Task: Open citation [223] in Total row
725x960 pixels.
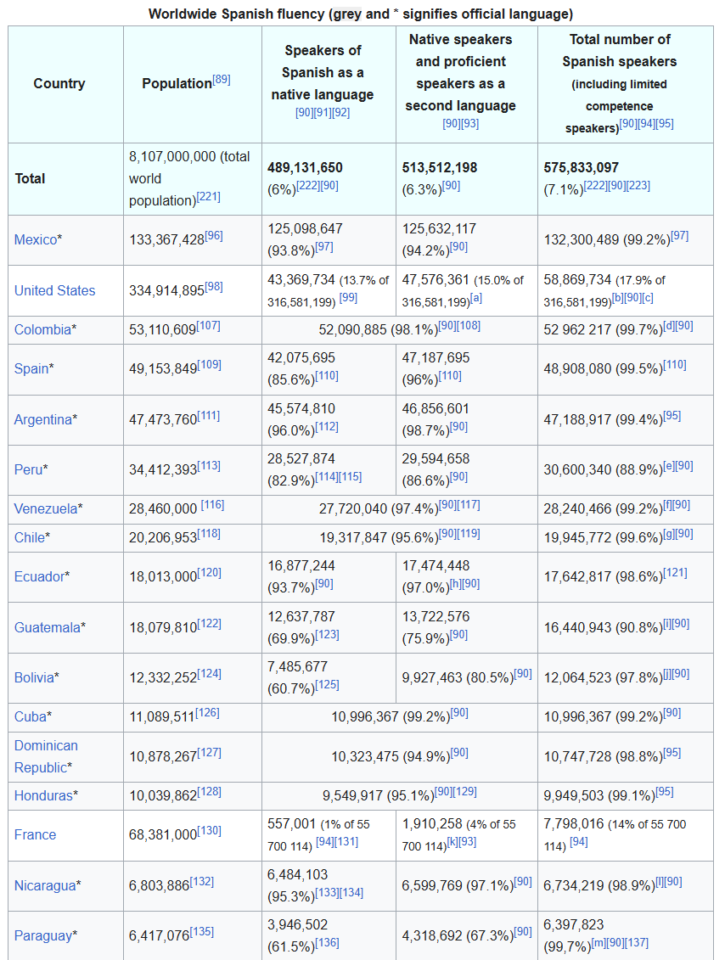Action: coord(638,186)
